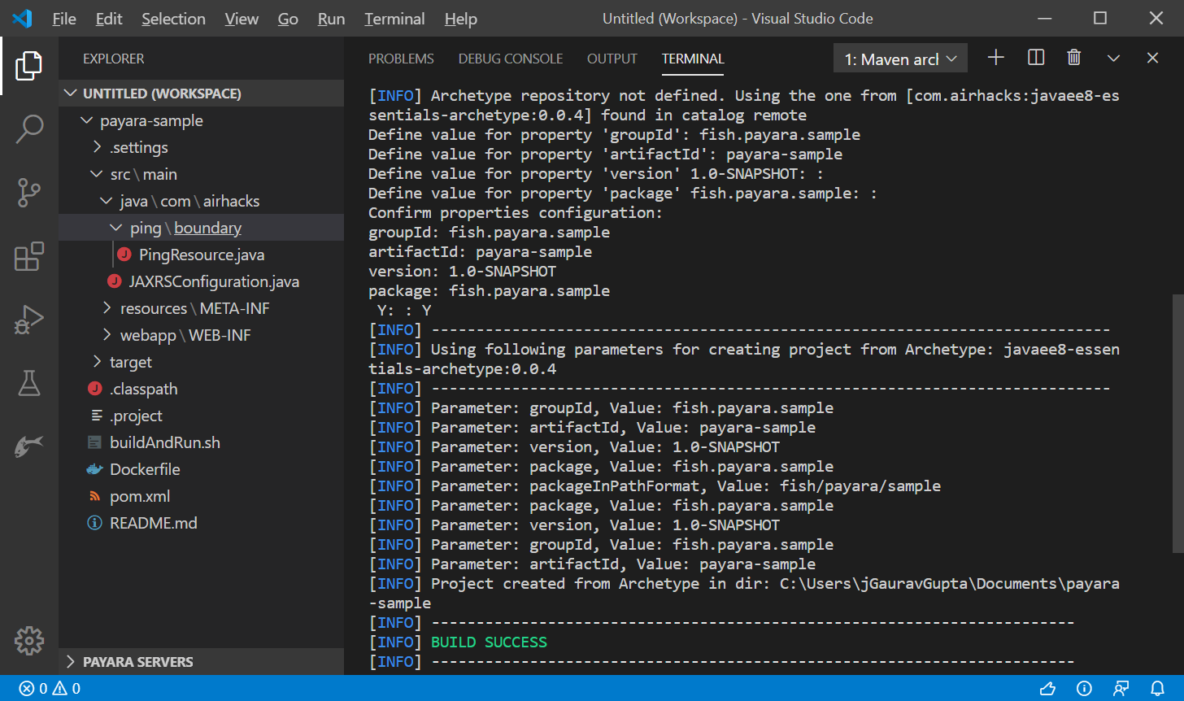Open the Payara fish icon view
Viewport: 1184px width, 701px height.
click(29, 446)
